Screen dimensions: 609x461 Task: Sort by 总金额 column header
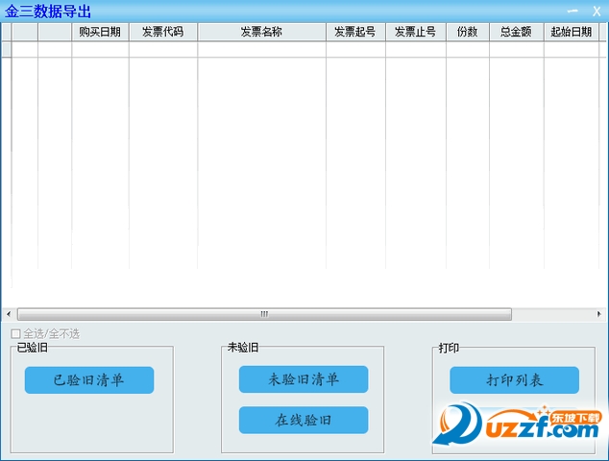pos(517,32)
